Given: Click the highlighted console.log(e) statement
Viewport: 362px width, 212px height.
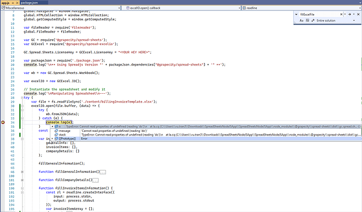Looking at the screenshot, I should coord(59,122).
